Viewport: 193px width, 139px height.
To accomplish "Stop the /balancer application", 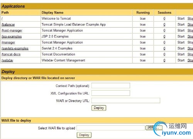I will pyautogui.click(x=190, y=25).
